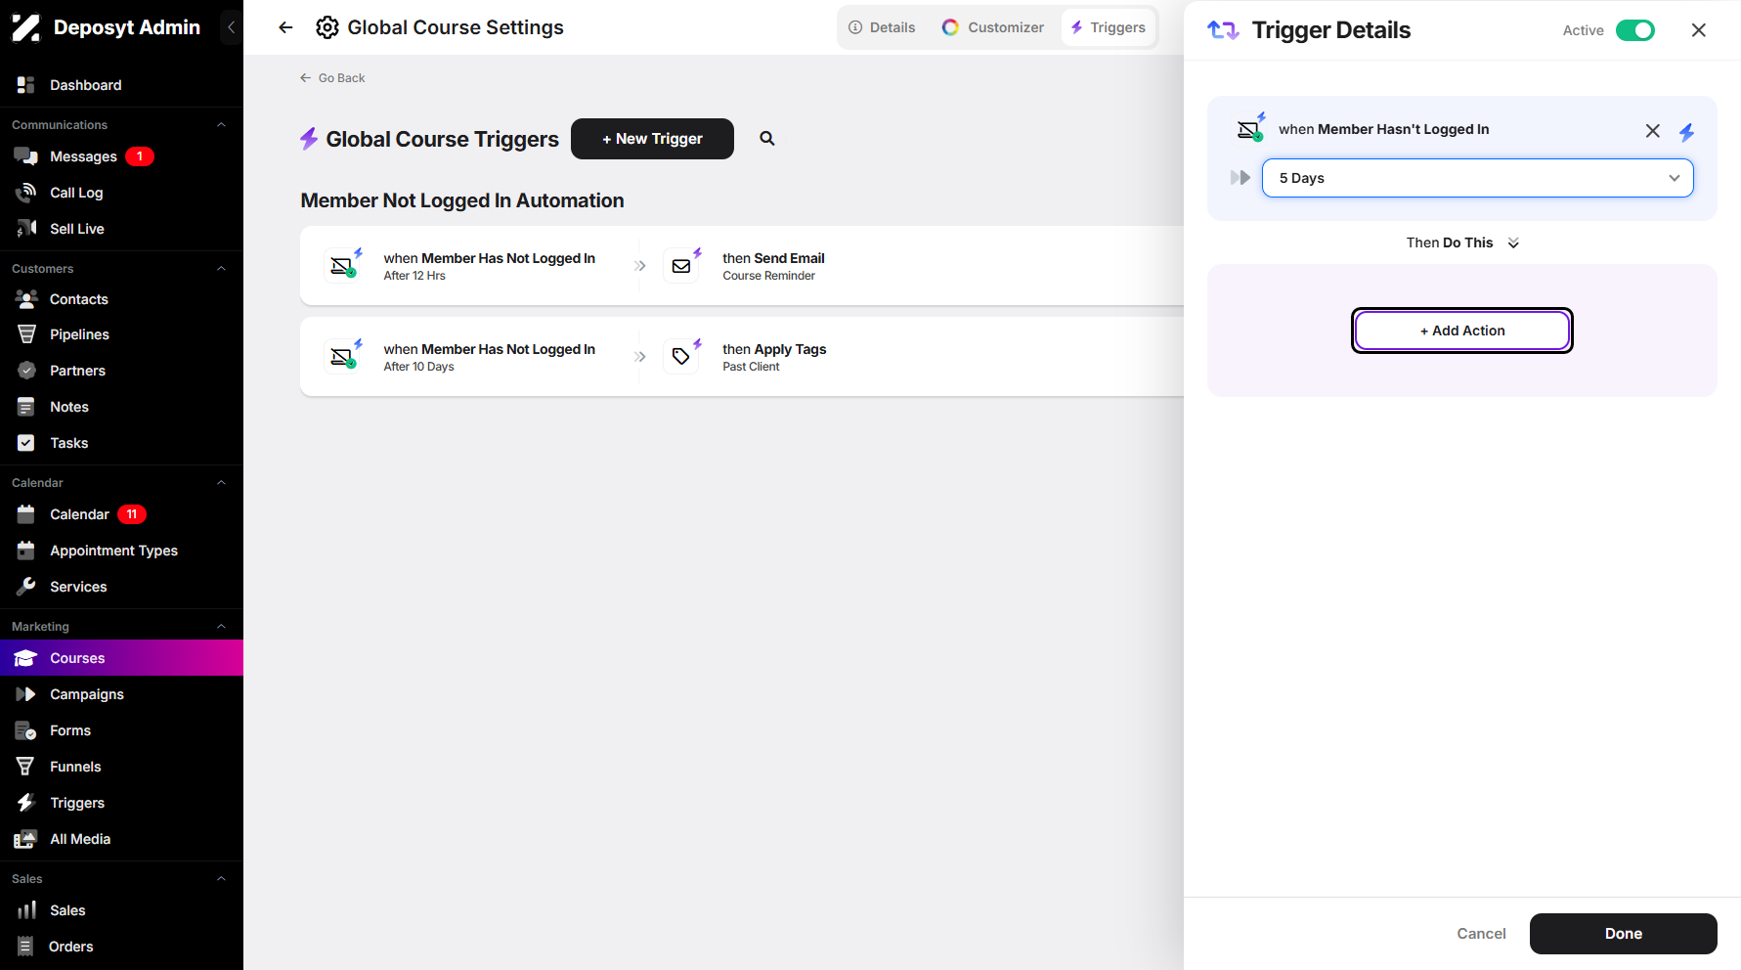
Task: Collapse the sidebar with the chevron near Deposyt Admin
Action: (232, 27)
